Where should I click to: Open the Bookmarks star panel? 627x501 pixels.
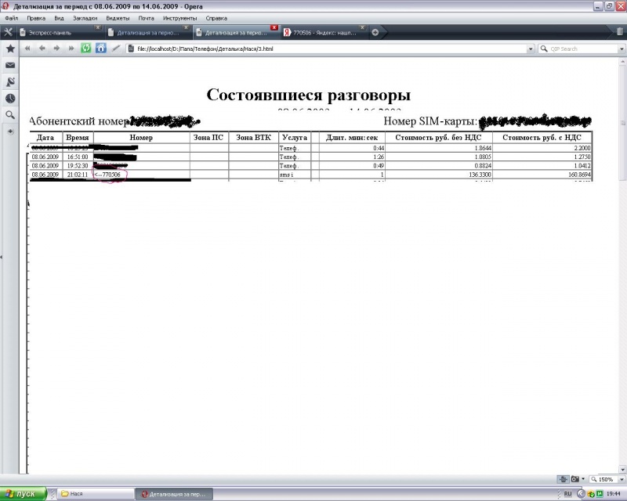pyautogui.click(x=10, y=49)
